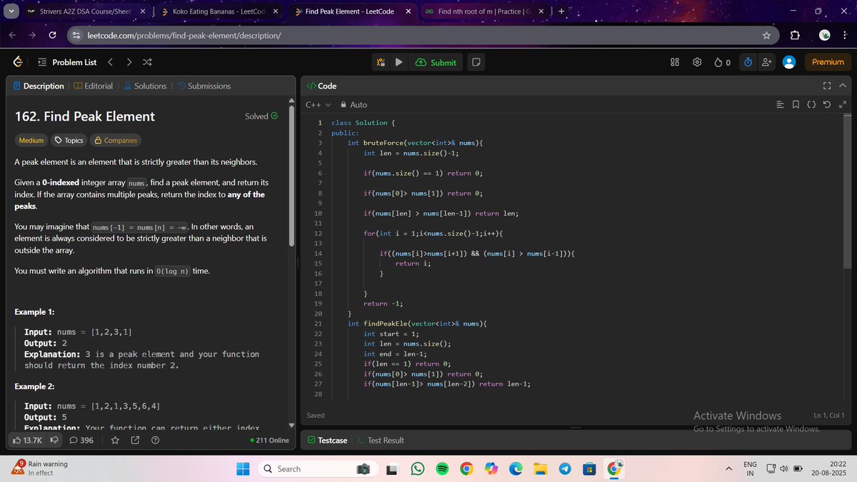Show the Topics tag
The width and height of the screenshot is (857, 482).
point(69,141)
